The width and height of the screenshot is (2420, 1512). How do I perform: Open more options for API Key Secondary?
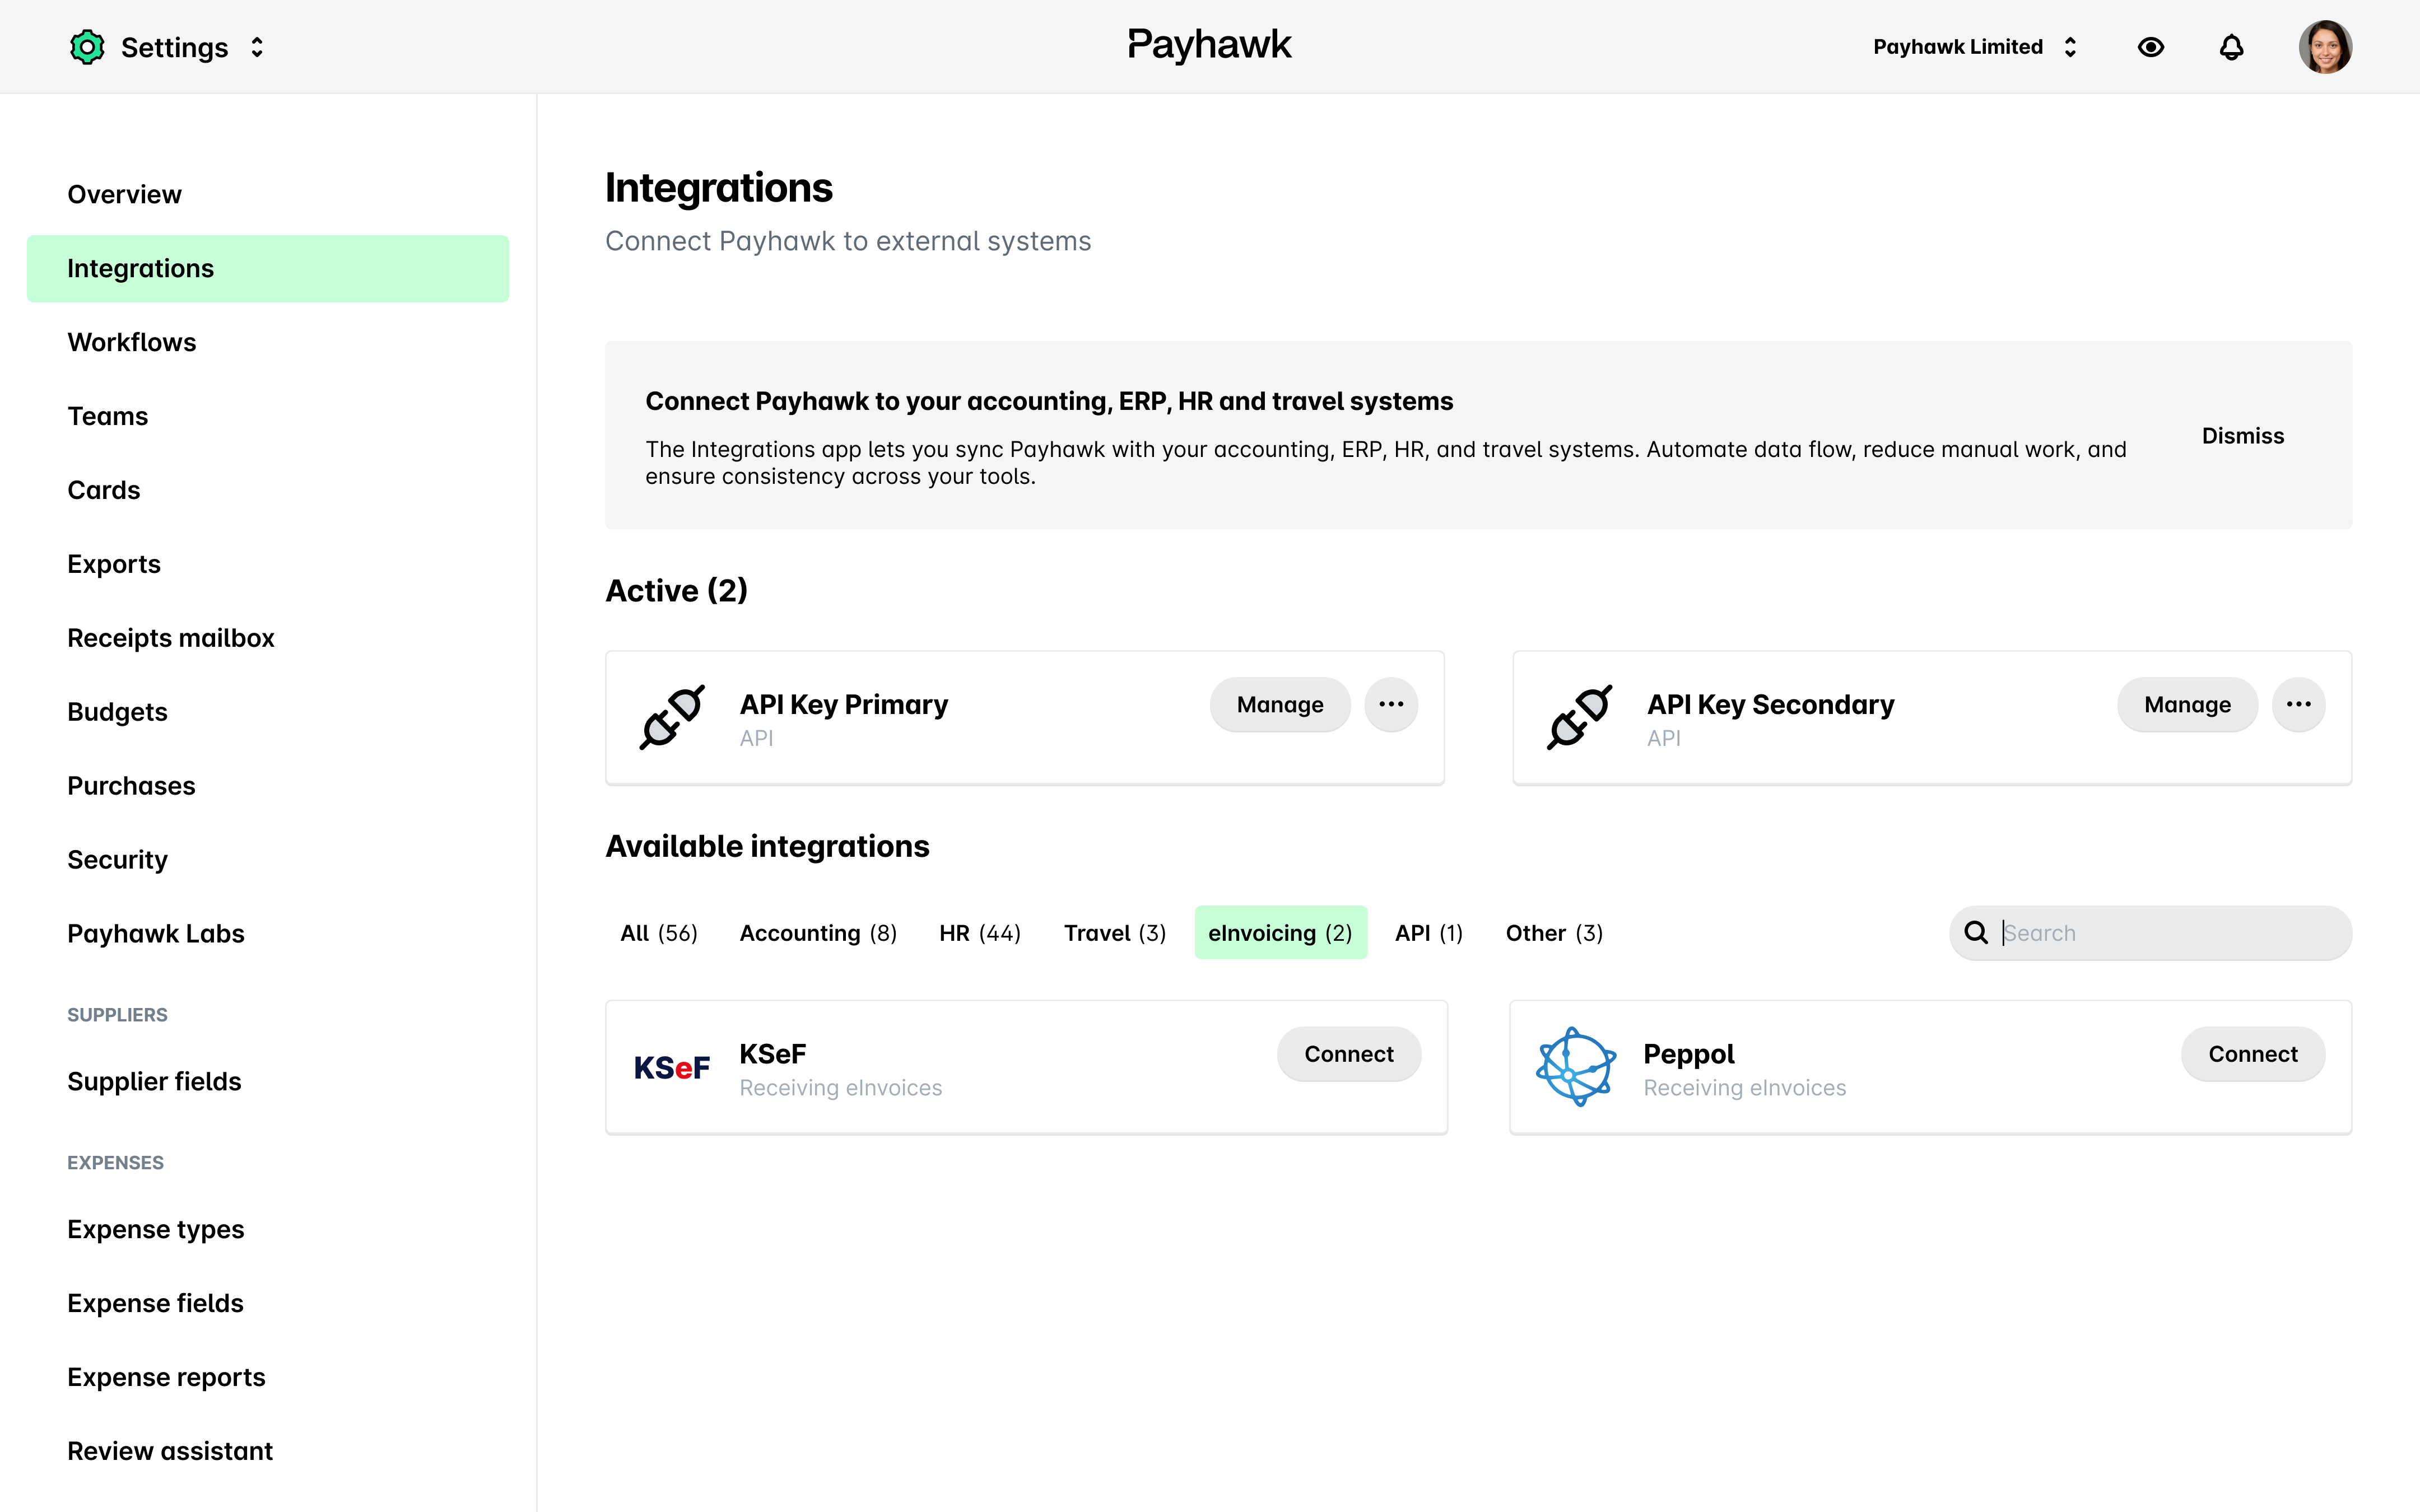click(x=2299, y=704)
